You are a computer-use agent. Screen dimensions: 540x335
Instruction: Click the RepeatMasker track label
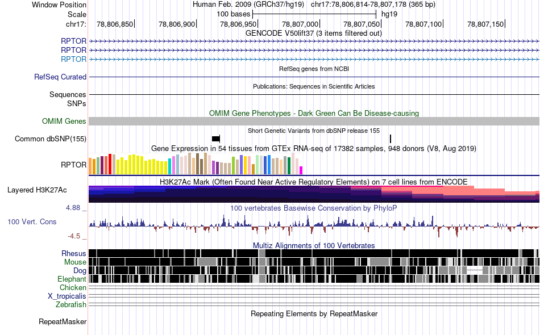(x=63, y=321)
